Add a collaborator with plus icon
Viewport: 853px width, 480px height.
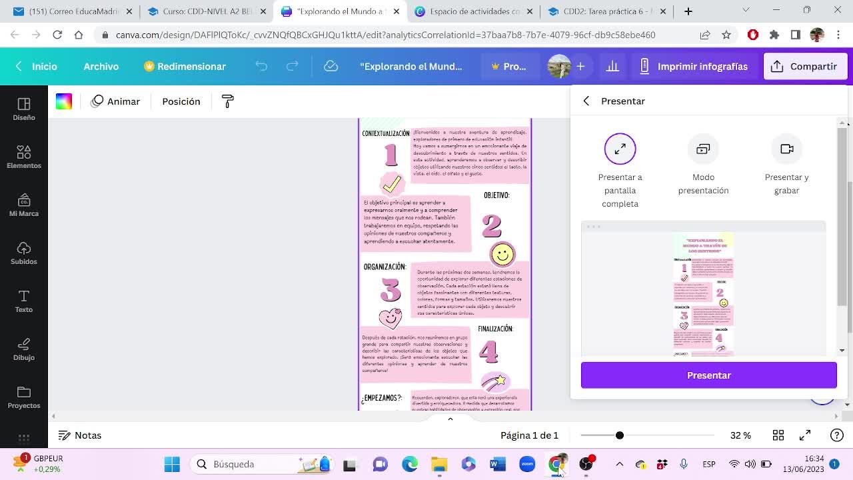coord(581,66)
